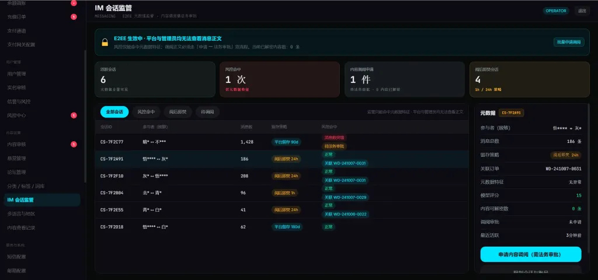598x280 pixels.
Task: Open 多语言与地区 in sidebar
Action: 22,213
